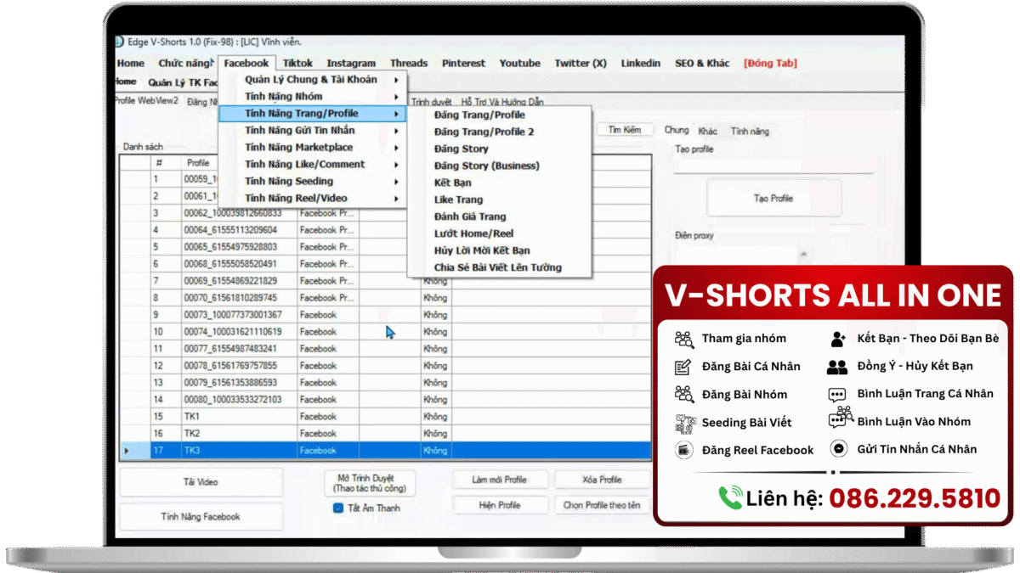Click the Đăng Reel Facebook video icon
The image size is (1020, 573).
click(683, 450)
